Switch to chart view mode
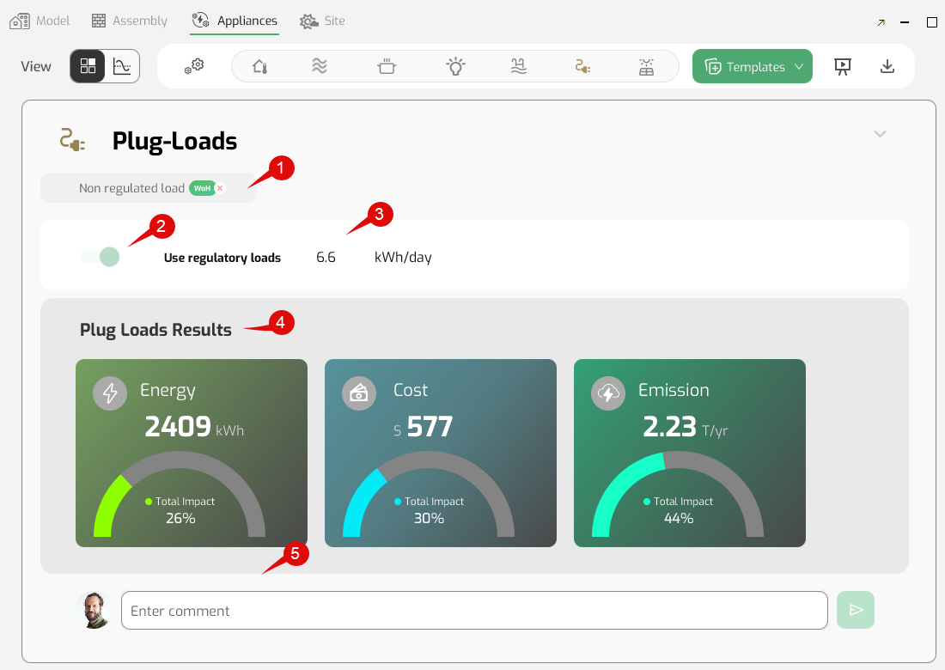This screenshot has height=670, width=945. [x=122, y=66]
